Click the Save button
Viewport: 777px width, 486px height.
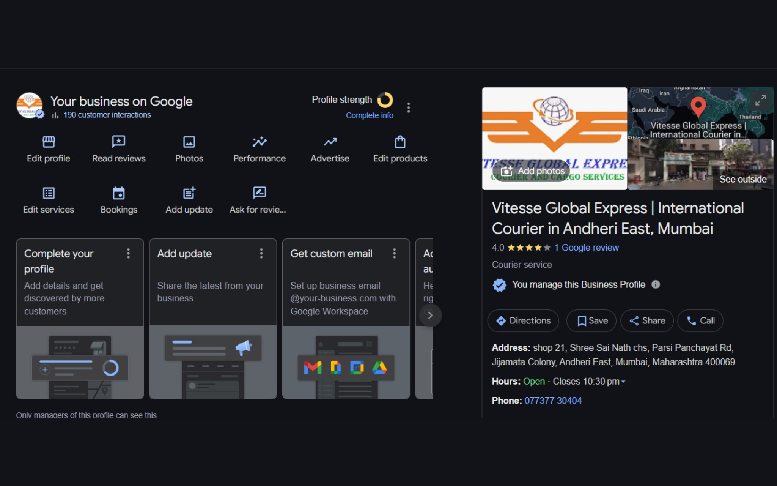point(591,321)
